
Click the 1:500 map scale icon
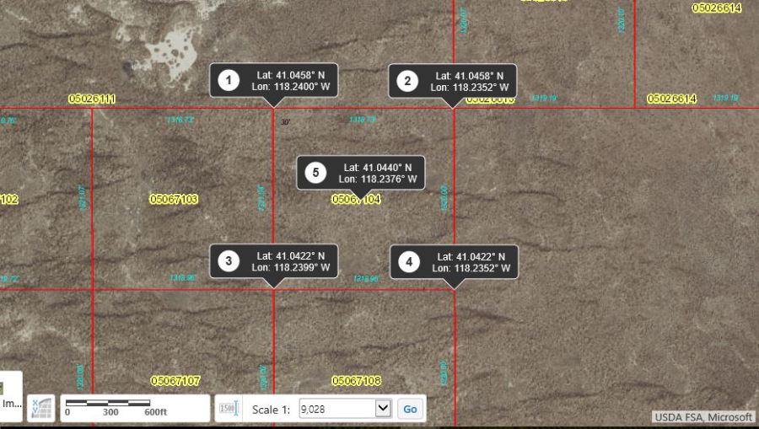pyautogui.click(x=227, y=409)
